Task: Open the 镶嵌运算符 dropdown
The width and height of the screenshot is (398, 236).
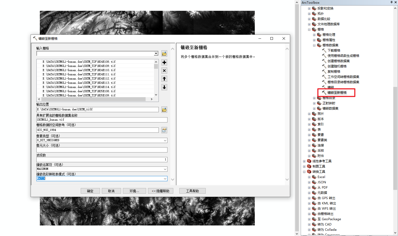Action: [x=165, y=169]
